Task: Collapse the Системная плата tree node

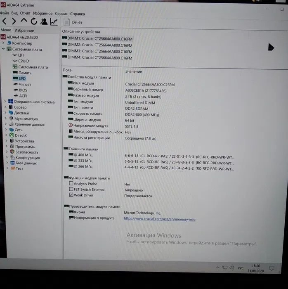Action: (3, 49)
